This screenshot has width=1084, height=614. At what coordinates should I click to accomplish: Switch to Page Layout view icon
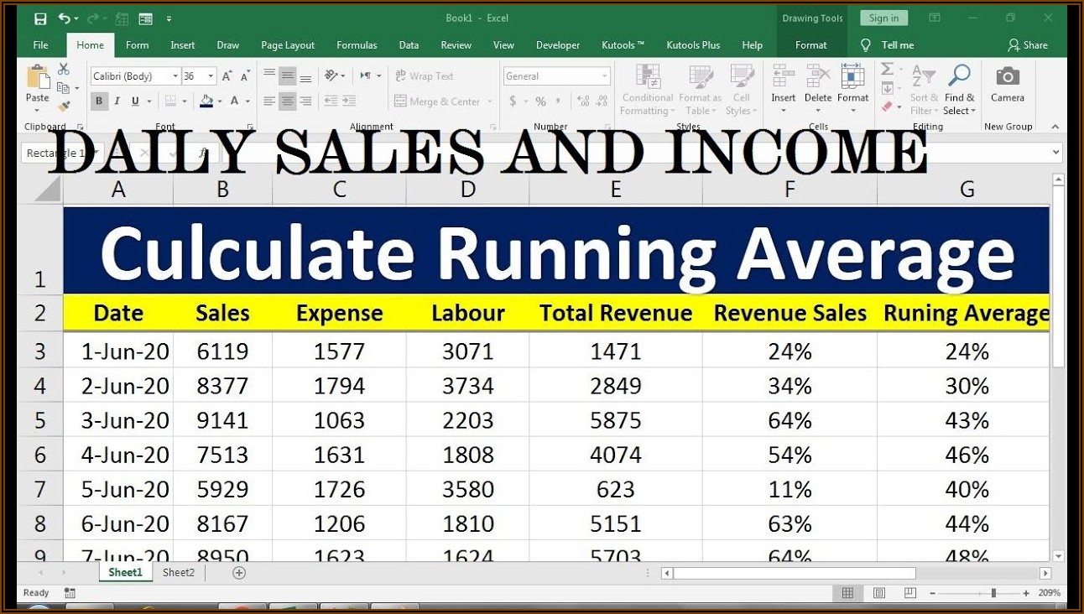tap(878, 593)
